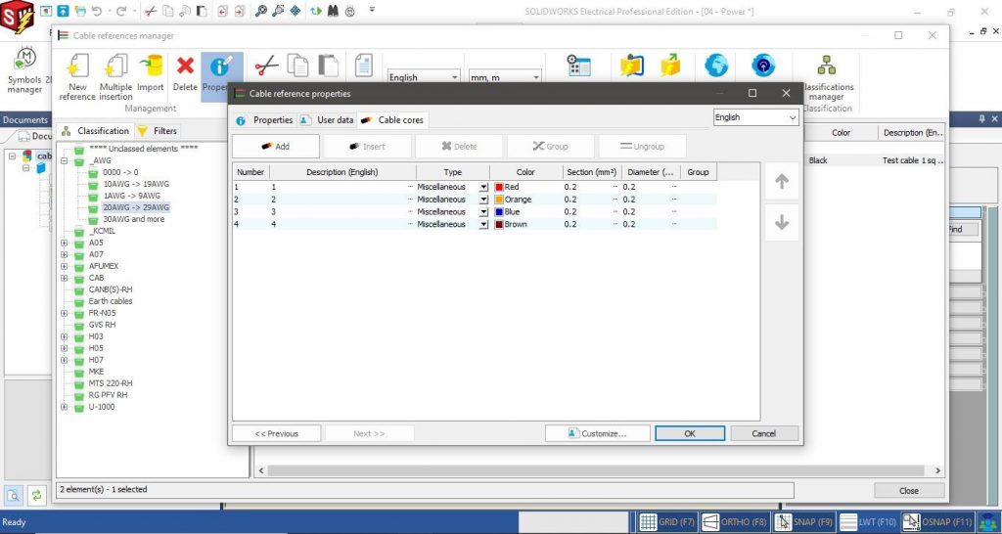
Task: Expand the U-1000 tree node
Action: tap(64, 407)
